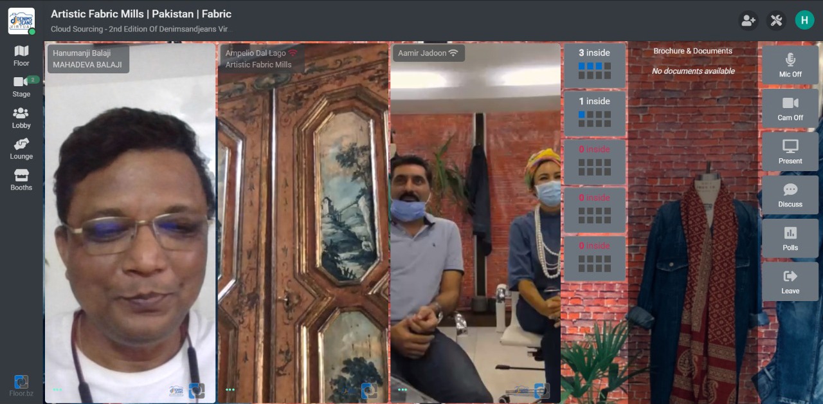Open the Discuss chat panel
823x404 pixels.
[x=790, y=195]
